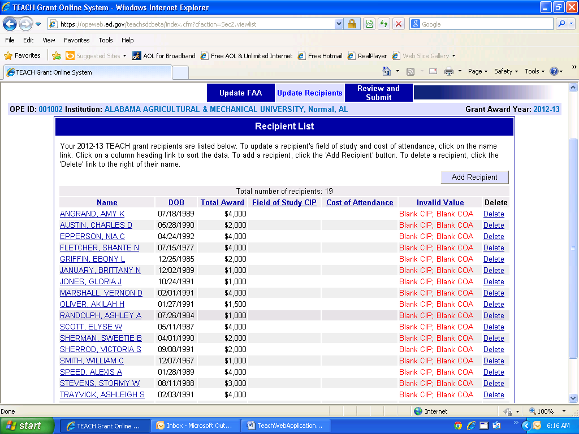
Task: Click the Stop loading X icon
Action: coord(399,24)
